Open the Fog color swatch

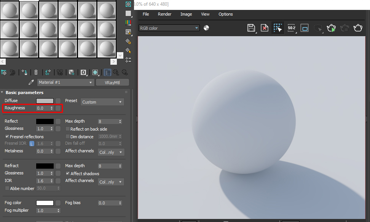coord(45,203)
